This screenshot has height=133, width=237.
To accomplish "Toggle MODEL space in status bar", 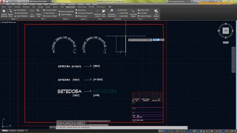I will point(161,131).
